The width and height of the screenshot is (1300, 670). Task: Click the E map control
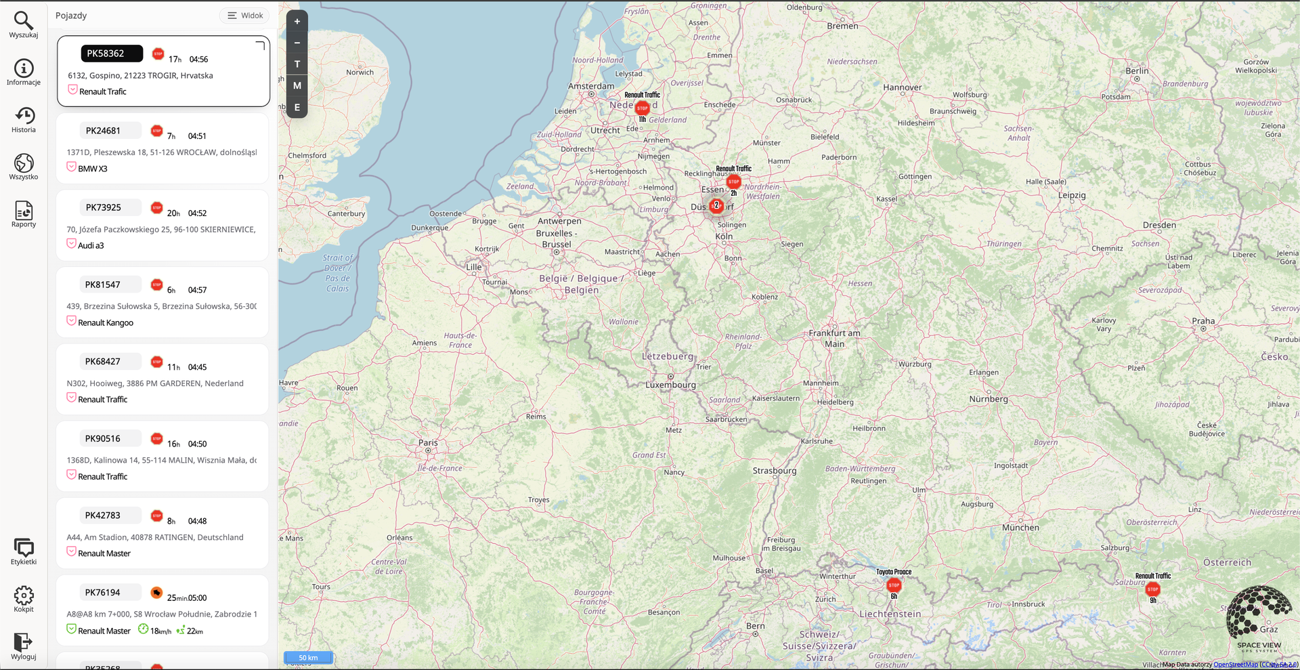tap(297, 108)
